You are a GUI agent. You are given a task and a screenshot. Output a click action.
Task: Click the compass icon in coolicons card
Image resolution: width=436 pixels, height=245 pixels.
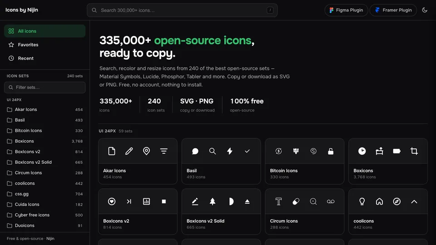point(397,201)
